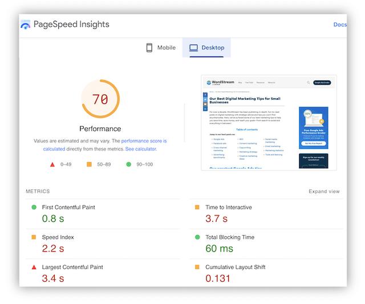Click the 0.131 value
Viewport: 365px width, 304px height.
click(x=218, y=278)
